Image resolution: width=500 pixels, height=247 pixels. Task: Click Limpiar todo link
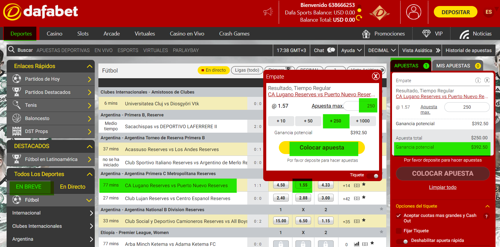(443, 187)
